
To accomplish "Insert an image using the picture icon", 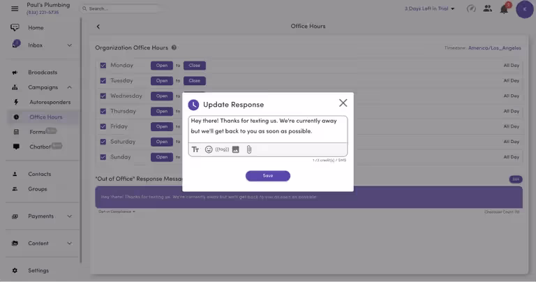I will pos(235,149).
